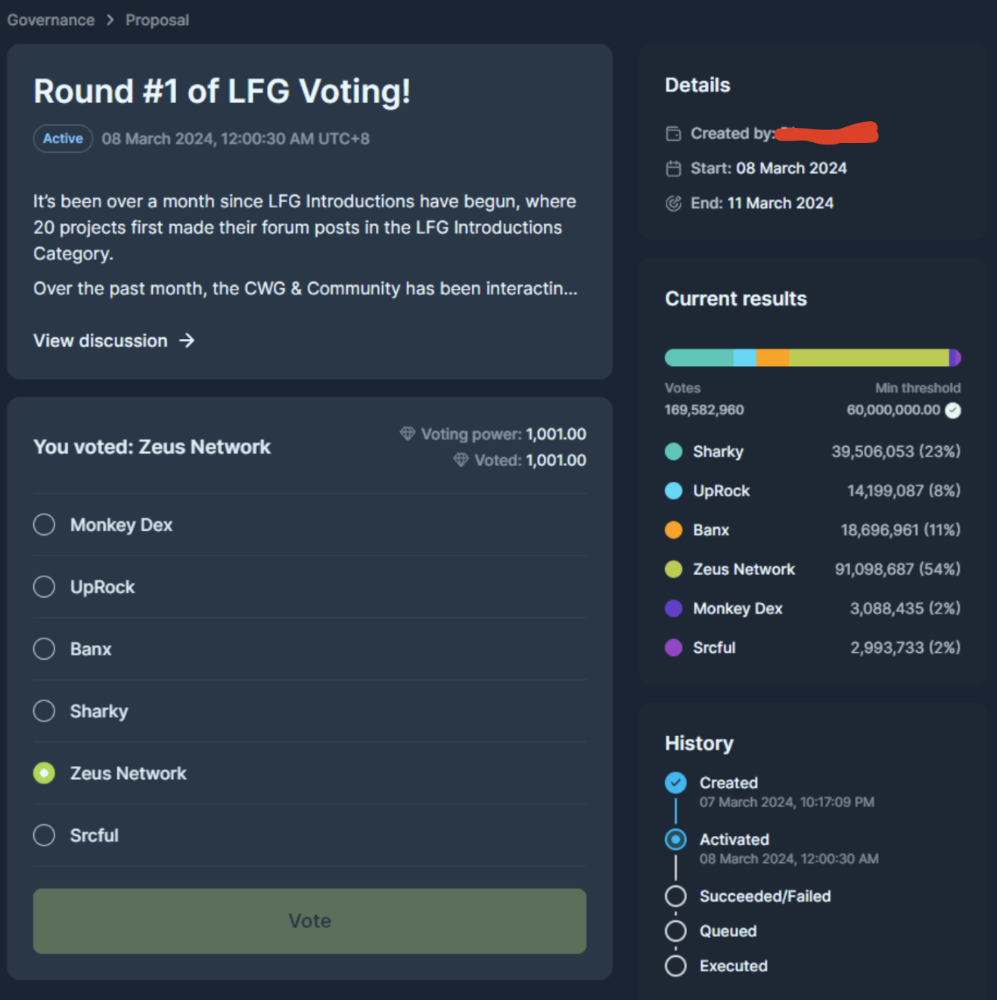This screenshot has width=997, height=1000.
Task: Select the Srcful radio option
Action: click(45, 835)
